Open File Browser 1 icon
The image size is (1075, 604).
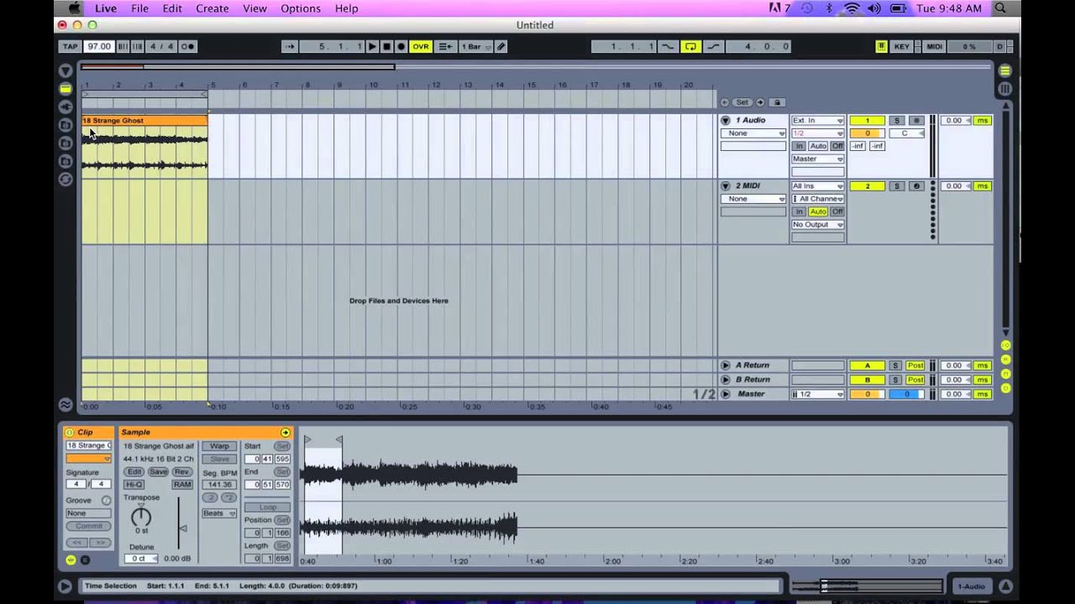pyautogui.click(x=66, y=125)
